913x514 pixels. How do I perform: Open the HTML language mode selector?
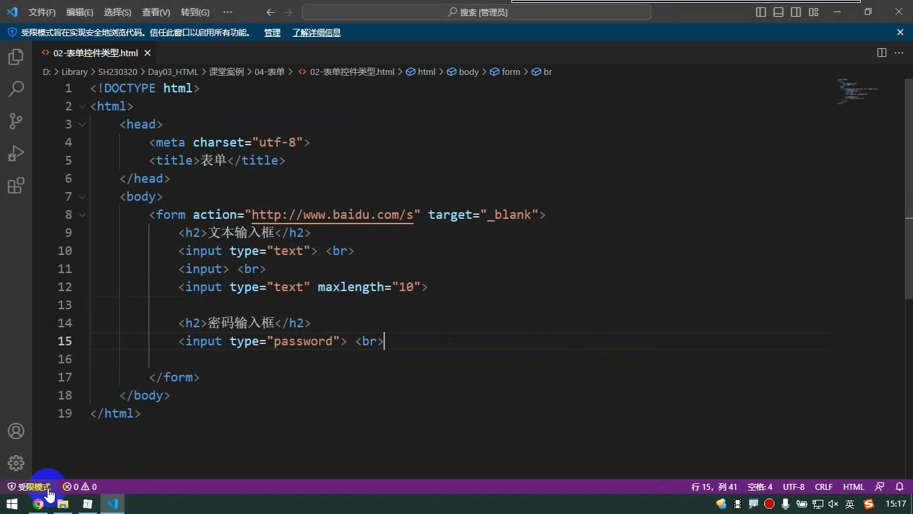click(853, 487)
